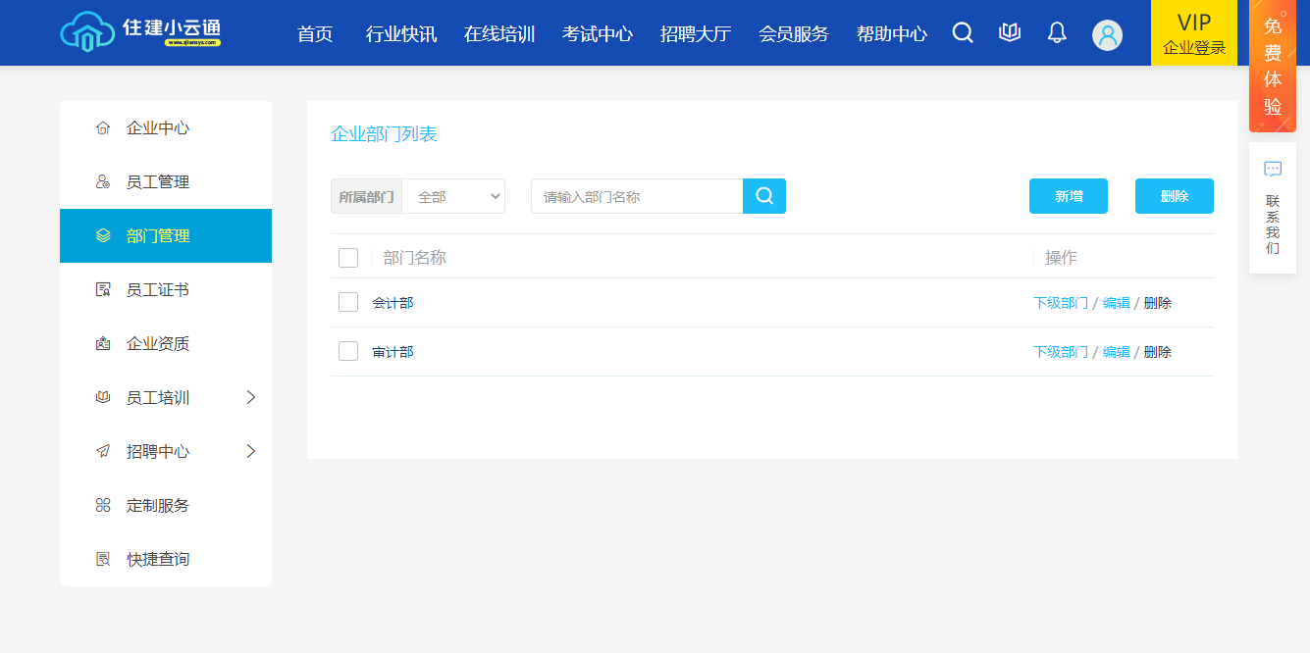This screenshot has height=653, width=1310.
Task: Click the search magnifier icon in header
Action: tap(963, 33)
